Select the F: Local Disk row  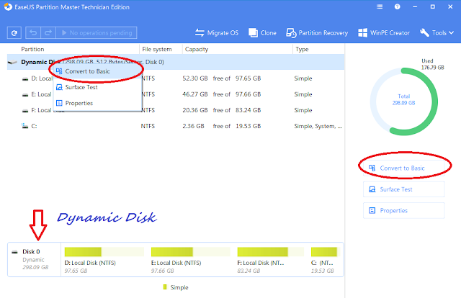tap(176, 110)
